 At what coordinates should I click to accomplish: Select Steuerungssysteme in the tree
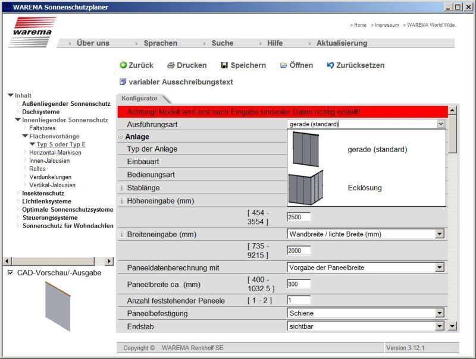click(x=50, y=218)
